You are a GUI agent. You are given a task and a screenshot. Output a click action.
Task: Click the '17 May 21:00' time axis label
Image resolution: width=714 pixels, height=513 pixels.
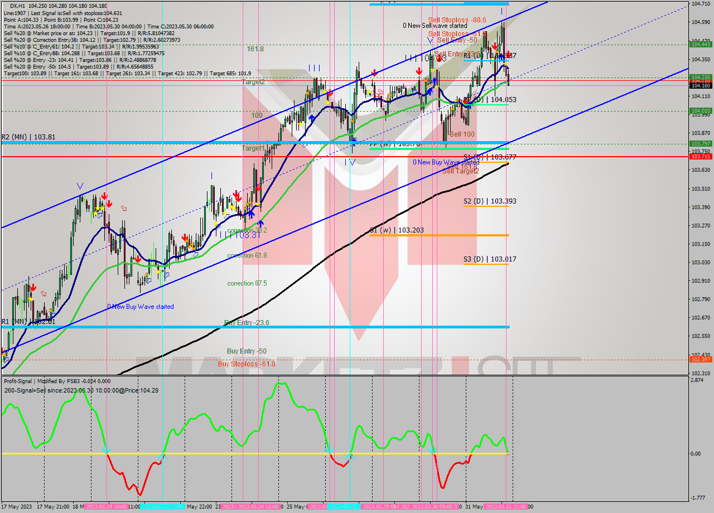tap(54, 507)
